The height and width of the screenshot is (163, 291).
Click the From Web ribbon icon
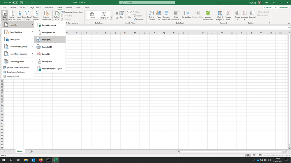coord(19,16)
